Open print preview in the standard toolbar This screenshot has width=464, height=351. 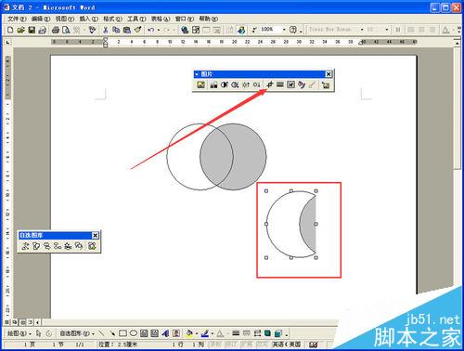point(66,30)
